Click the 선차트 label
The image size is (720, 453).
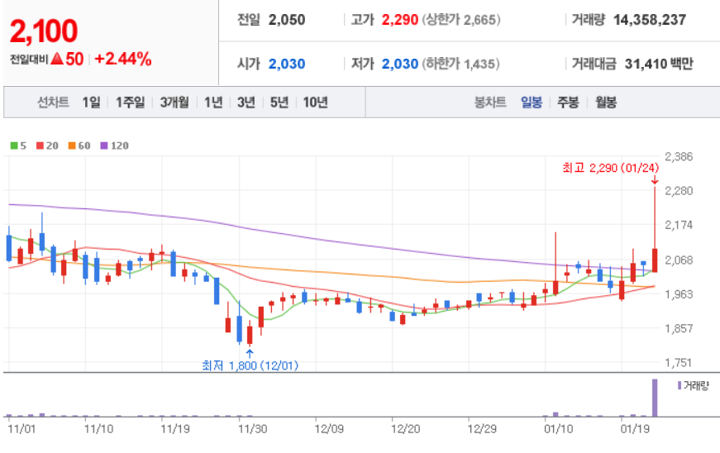[53, 102]
